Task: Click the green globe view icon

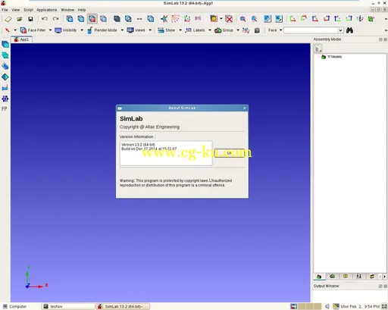Action: tap(371, 19)
